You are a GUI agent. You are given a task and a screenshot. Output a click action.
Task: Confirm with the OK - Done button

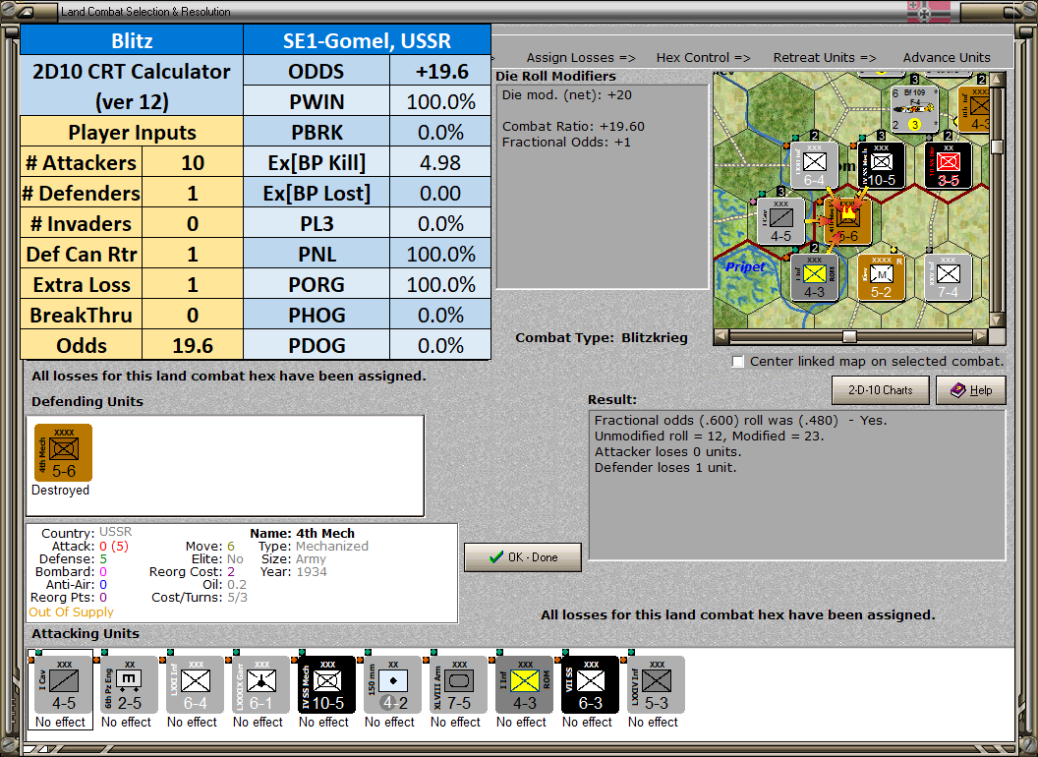(523, 557)
